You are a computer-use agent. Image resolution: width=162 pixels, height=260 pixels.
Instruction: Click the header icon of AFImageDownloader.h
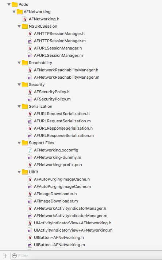30,194
